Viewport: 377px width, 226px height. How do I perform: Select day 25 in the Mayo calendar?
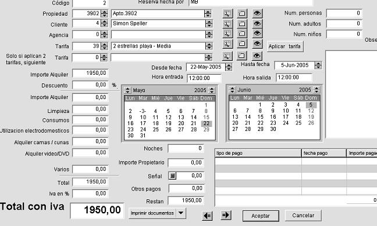(x=155, y=130)
